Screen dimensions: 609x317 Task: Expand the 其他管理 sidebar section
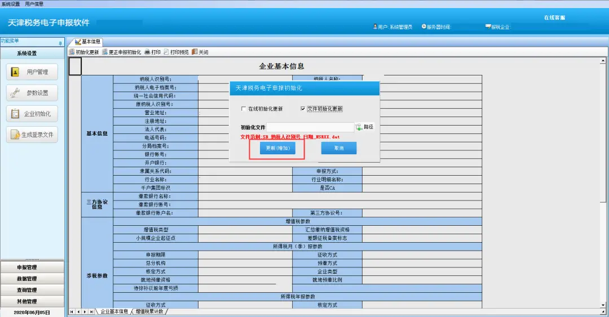coord(32,301)
